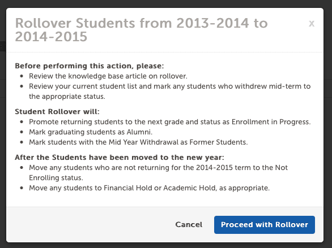Click the 'Review your current student list' bullet
This screenshot has width=332, height=248.
[x=170, y=92]
